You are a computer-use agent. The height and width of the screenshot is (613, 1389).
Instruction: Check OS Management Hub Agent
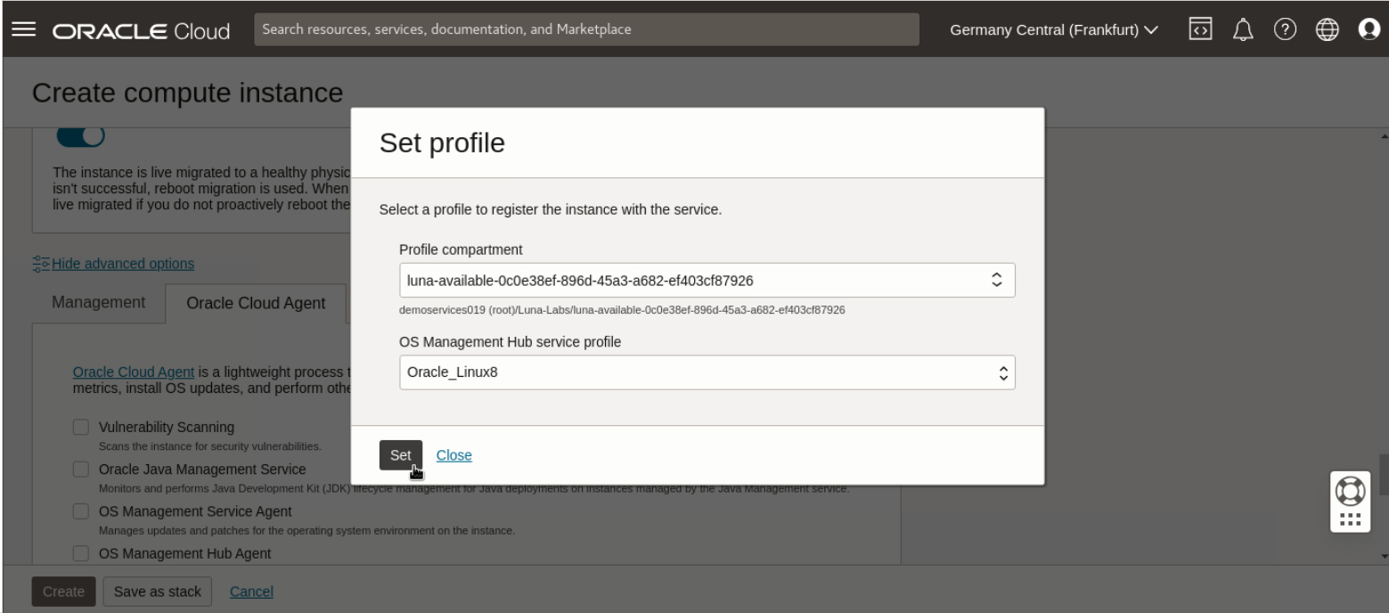tap(81, 553)
